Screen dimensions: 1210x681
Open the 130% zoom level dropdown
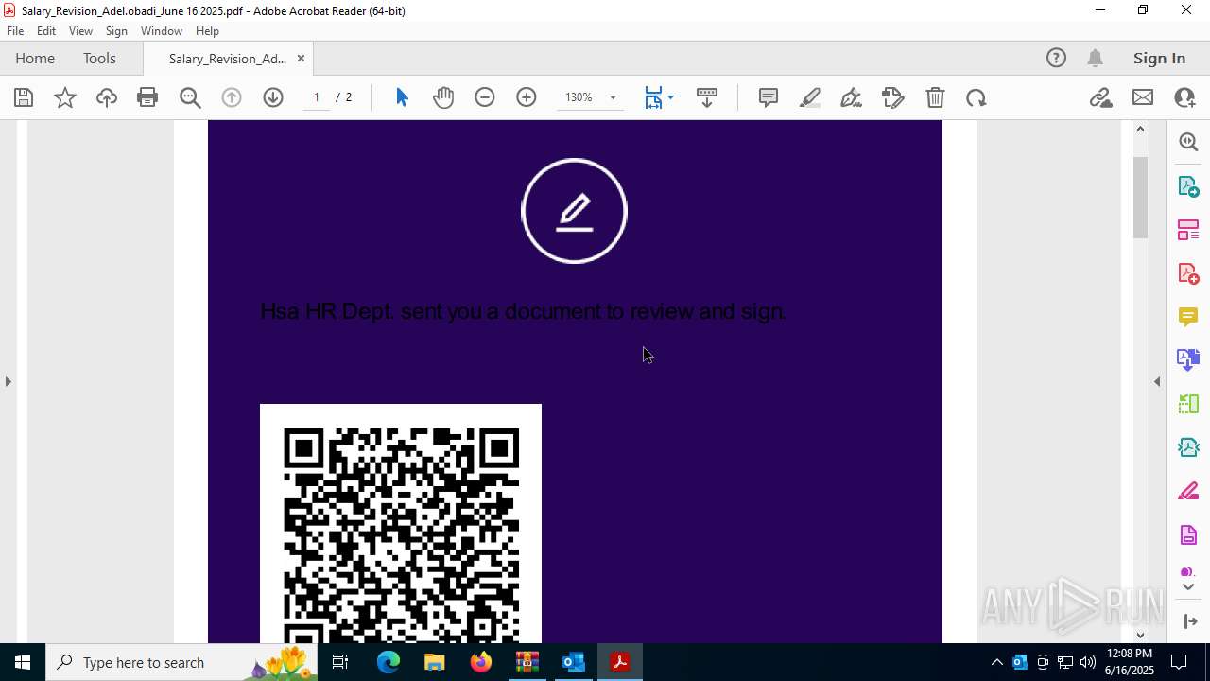(613, 97)
